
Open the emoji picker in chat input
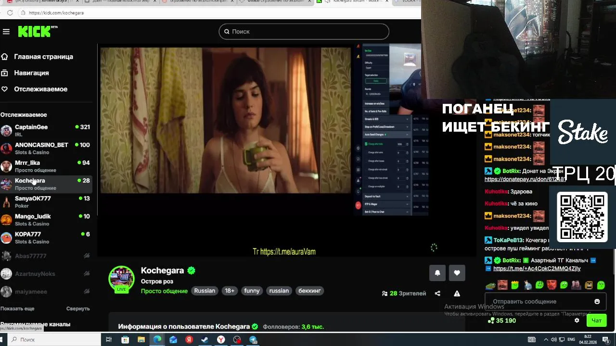tap(597, 301)
